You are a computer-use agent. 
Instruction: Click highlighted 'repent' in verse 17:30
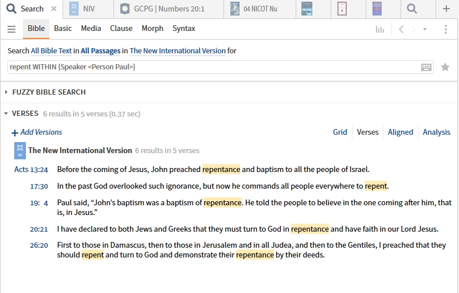(x=375, y=186)
